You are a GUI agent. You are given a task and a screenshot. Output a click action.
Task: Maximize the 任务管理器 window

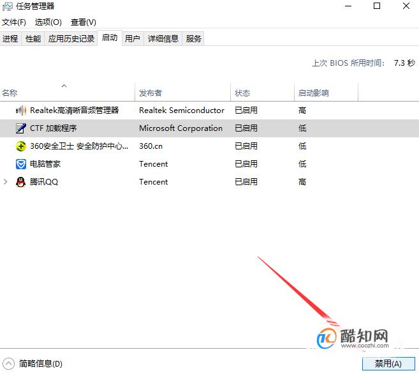pyautogui.click(x=377, y=6)
